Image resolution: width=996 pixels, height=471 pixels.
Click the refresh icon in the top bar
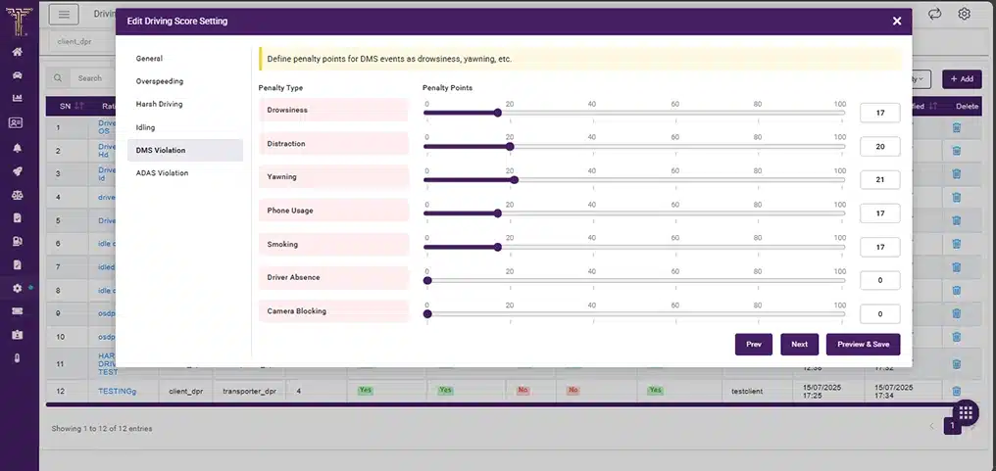tap(934, 14)
